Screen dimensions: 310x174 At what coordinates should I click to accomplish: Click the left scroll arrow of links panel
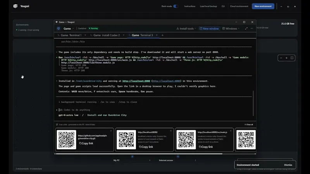[55, 154]
